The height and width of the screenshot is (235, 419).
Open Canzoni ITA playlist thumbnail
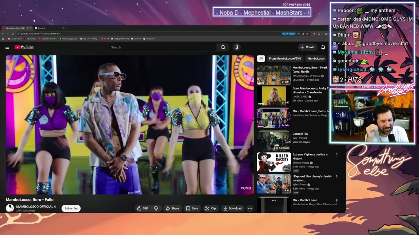click(274, 141)
